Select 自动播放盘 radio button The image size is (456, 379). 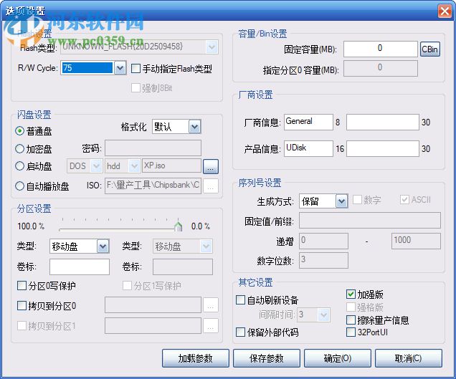coord(42,186)
